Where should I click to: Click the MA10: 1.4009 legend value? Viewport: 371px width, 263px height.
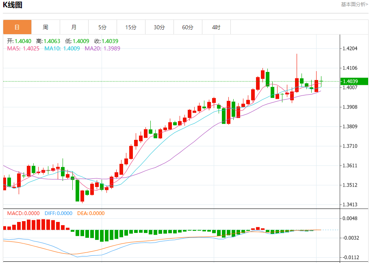62,48
